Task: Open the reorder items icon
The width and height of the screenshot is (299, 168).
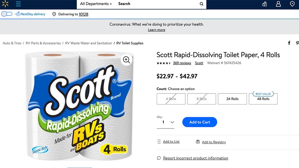Action: 264,4
